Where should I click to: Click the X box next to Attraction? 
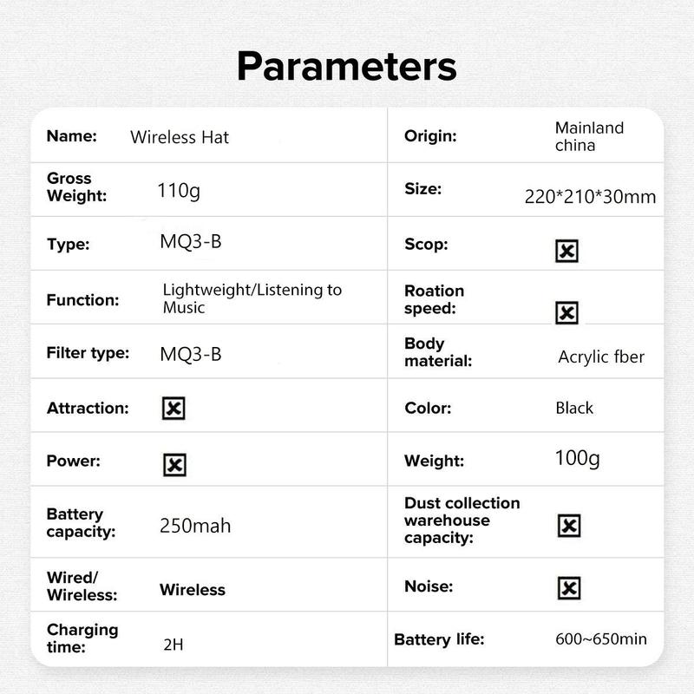click(173, 408)
